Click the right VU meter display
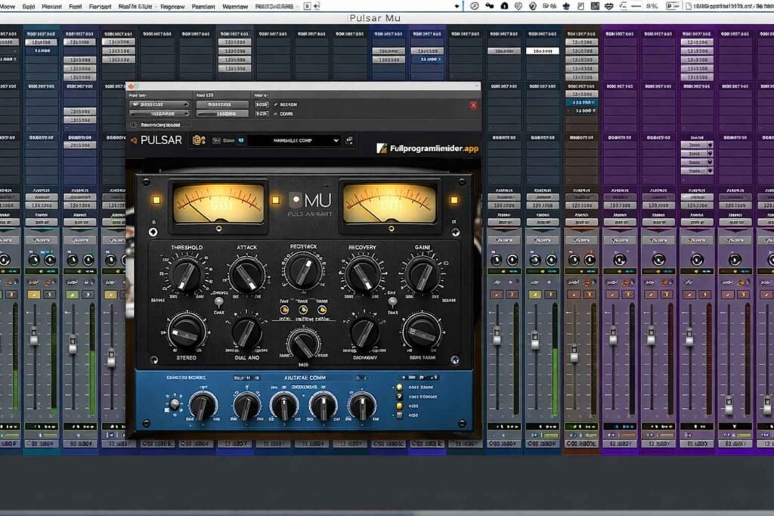 point(389,203)
